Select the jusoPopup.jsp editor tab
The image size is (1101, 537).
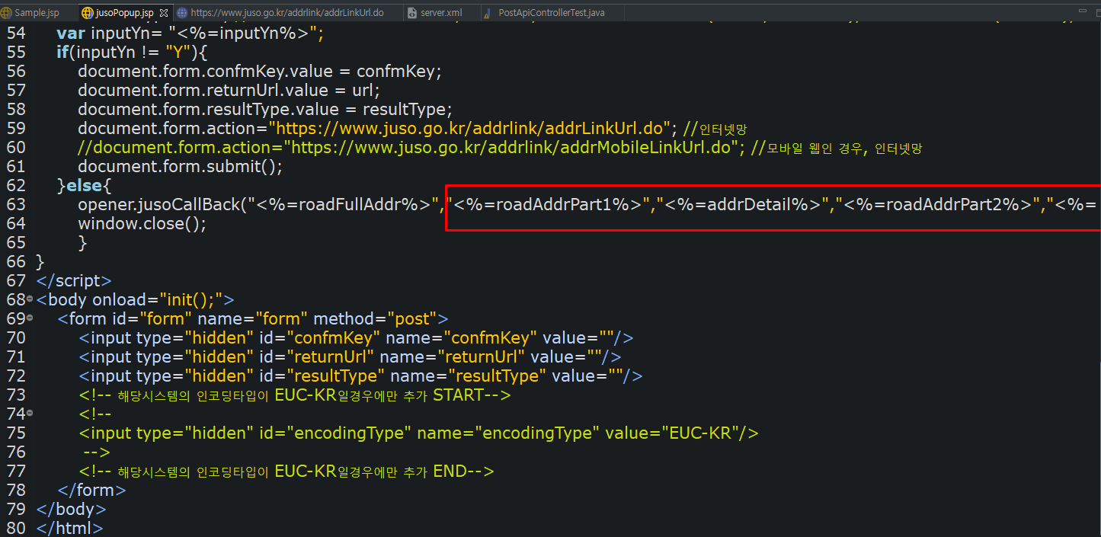tap(124, 13)
